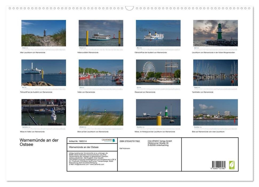Click the CALVENDO logo with blue calendar icon
This screenshot has height=187, width=259.
[x=108, y=140]
